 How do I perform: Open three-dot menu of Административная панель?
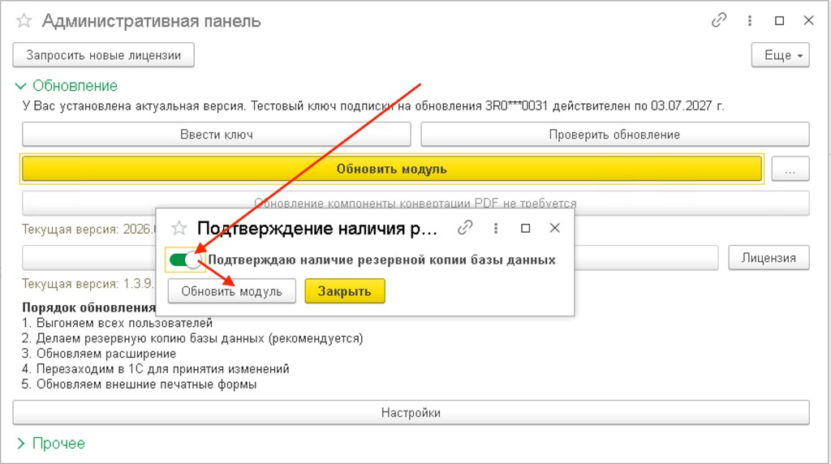749,20
